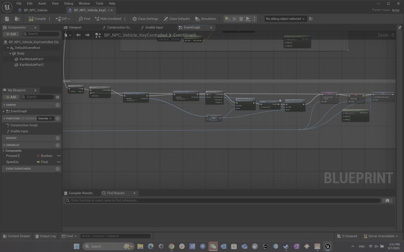The image size is (404, 252).
Task: Click the Compile button
Action: coord(37,19)
